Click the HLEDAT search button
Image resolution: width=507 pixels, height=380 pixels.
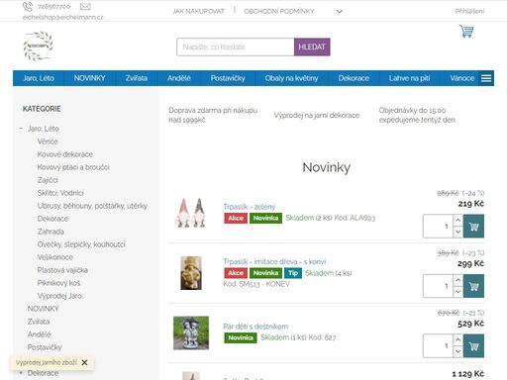(x=312, y=47)
